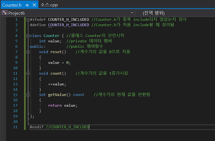Click the '++value;' statement
This screenshot has height=141, width=215.
pos(57,84)
